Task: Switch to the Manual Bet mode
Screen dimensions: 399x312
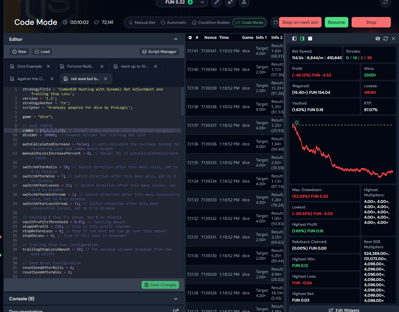Action: [x=142, y=23]
